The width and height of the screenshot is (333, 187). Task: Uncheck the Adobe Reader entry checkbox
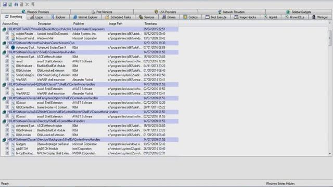7,33
